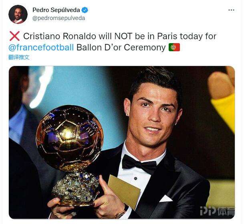Image resolution: width=244 pixels, height=224 pixels.
Task: Click the 翻译推文 translate tweet link
Action: [19, 57]
